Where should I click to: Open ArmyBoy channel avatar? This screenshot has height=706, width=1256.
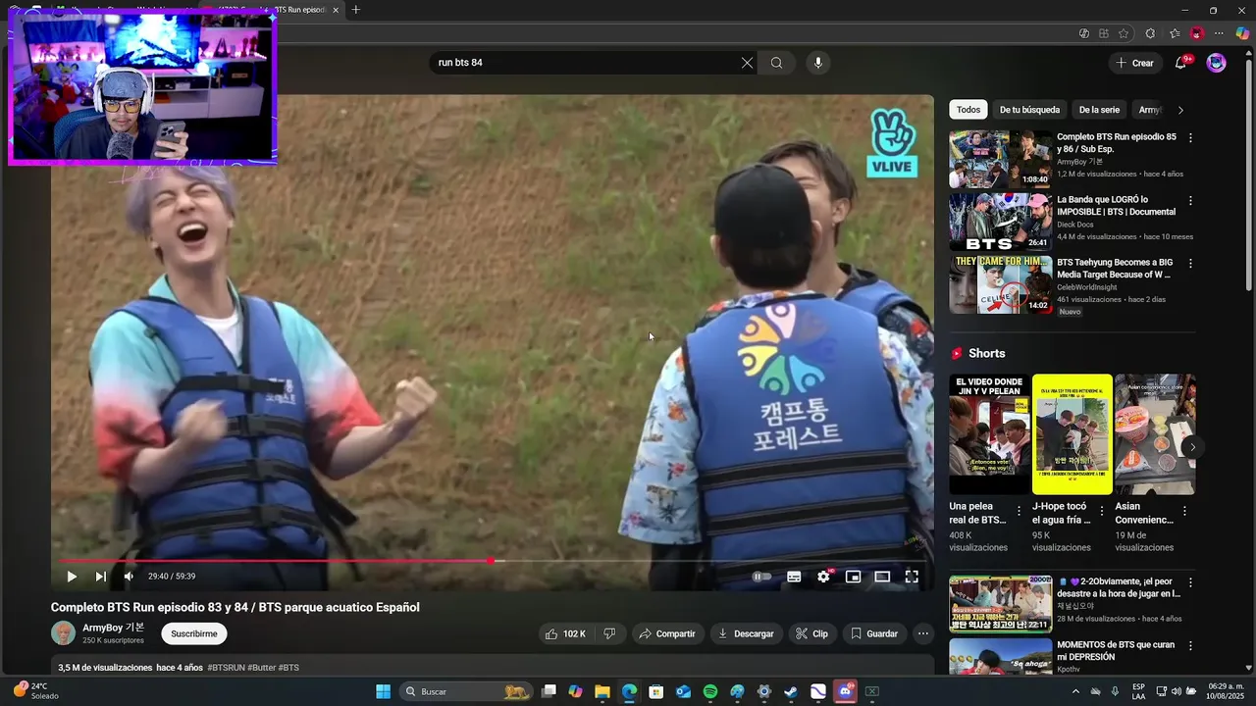(x=63, y=633)
